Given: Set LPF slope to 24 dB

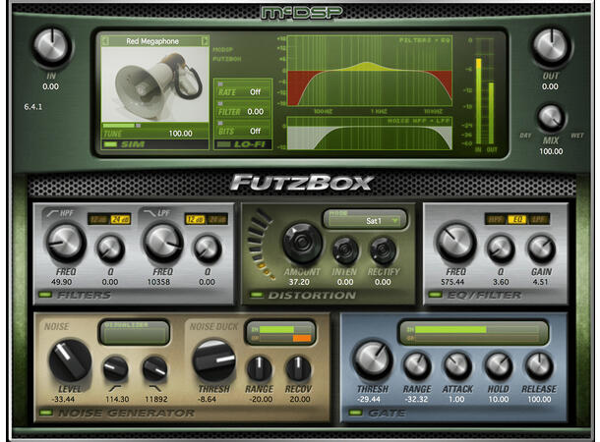Looking at the screenshot, I should coord(217,219).
